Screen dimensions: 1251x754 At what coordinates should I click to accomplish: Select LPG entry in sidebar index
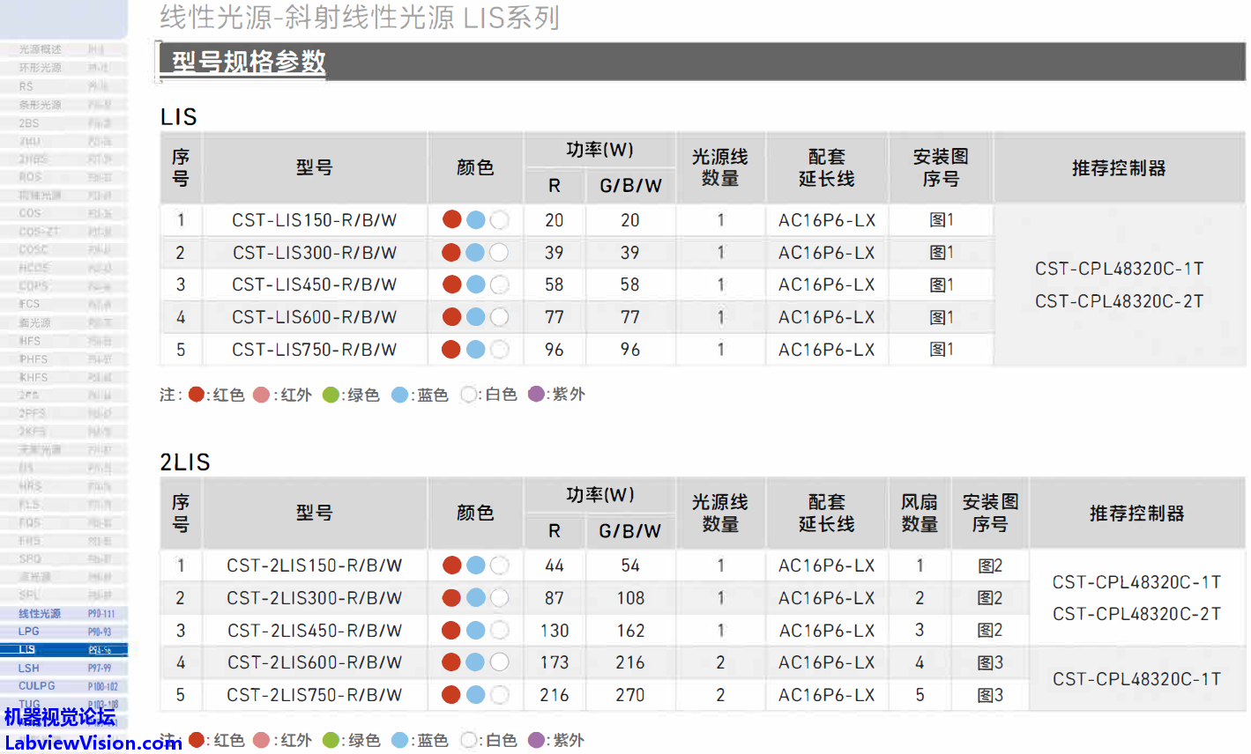tap(29, 632)
